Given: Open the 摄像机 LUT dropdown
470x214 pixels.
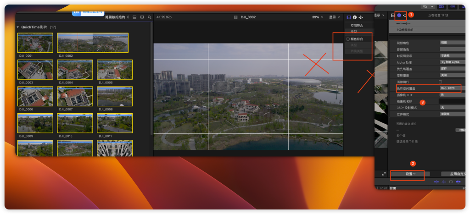Looking at the screenshot, I should (x=452, y=94).
